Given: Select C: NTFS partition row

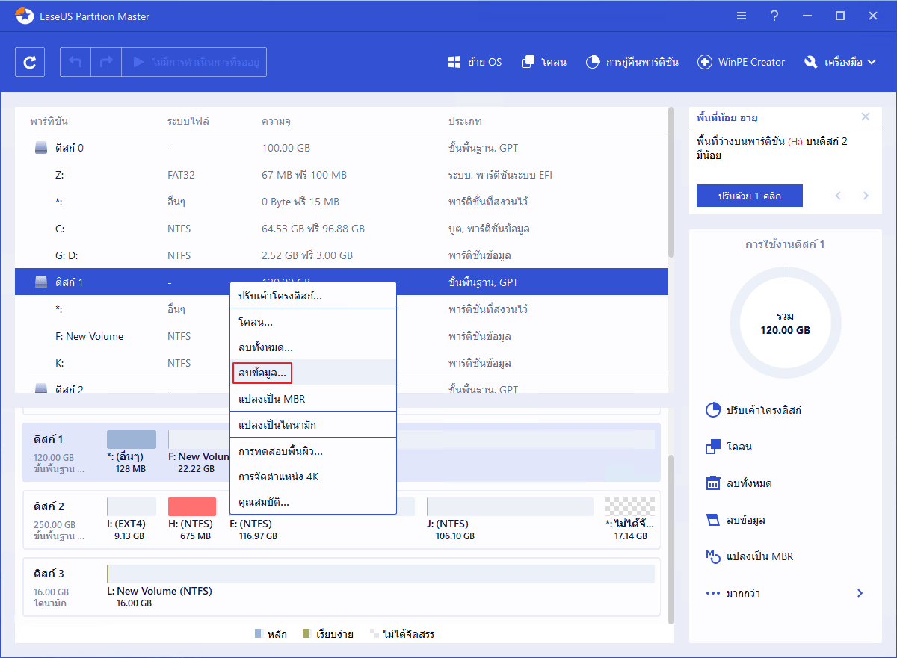Looking at the screenshot, I should 342,229.
